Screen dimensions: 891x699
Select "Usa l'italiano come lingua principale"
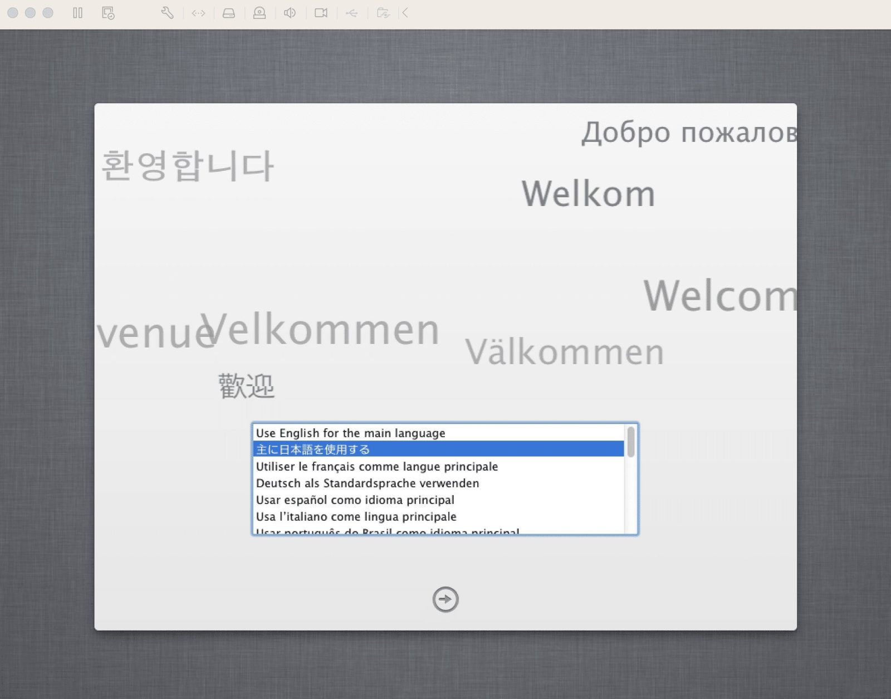439,516
